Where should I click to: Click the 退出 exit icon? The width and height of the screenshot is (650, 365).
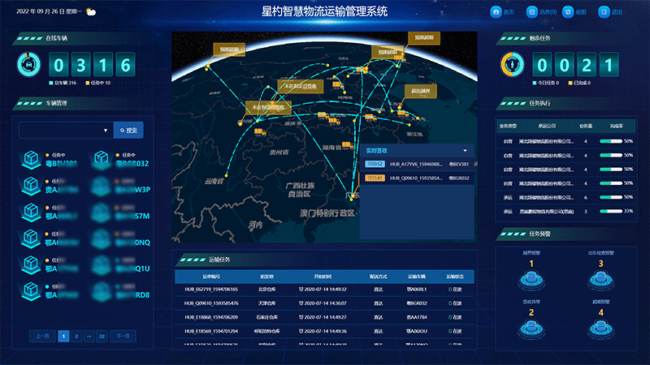[604, 12]
